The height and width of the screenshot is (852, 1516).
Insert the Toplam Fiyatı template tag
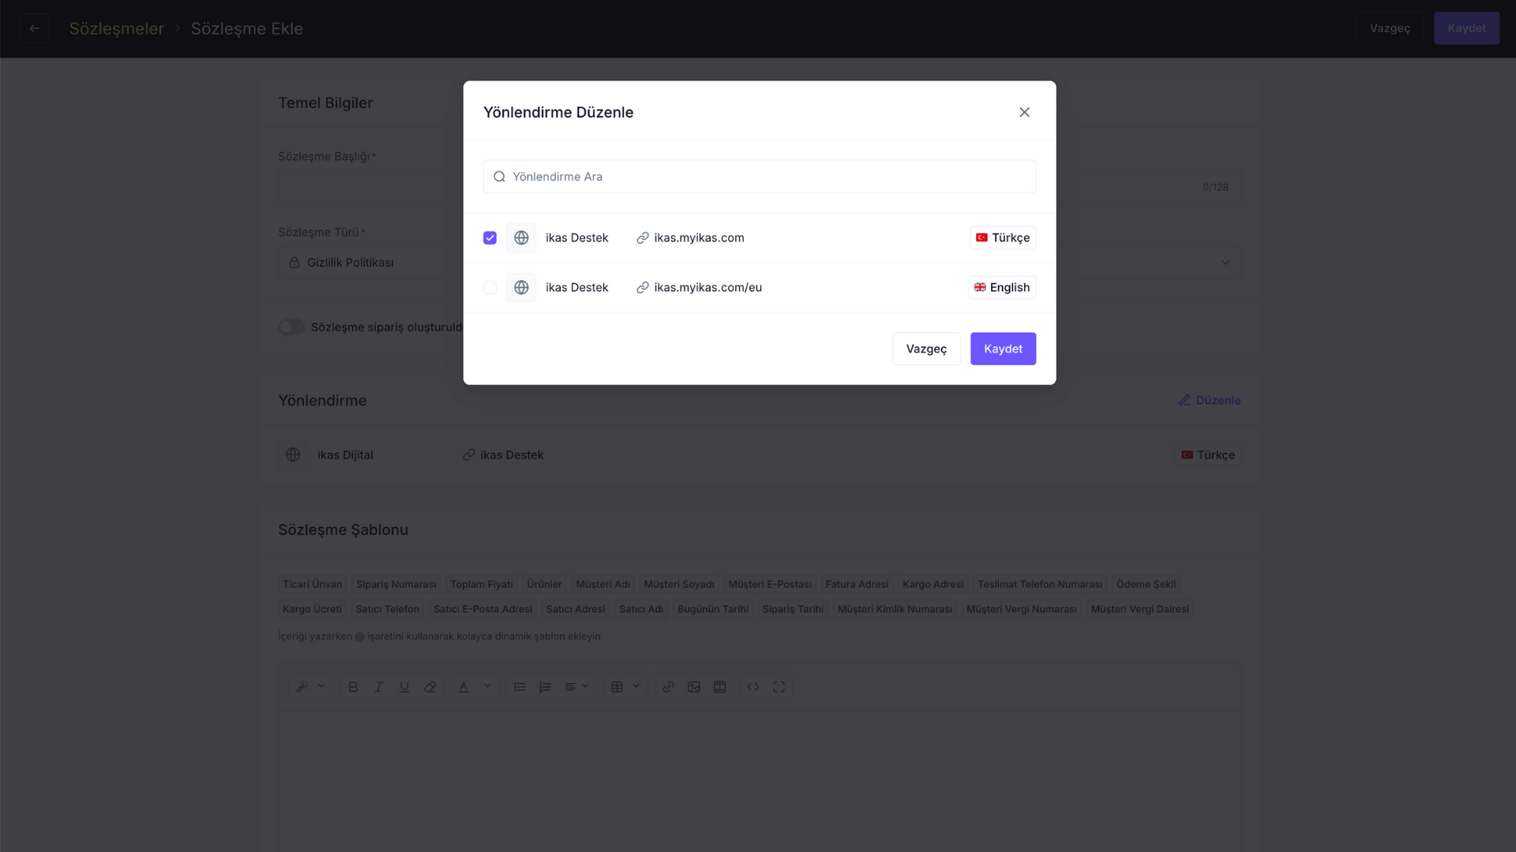click(x=482, y=585)
